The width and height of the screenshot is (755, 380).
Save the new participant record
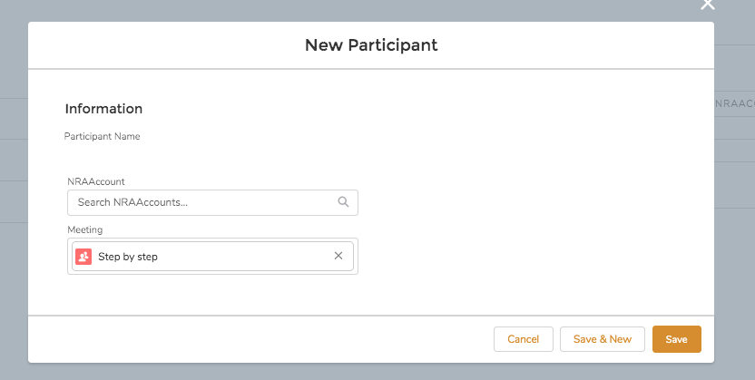click(x=676, y=339)
